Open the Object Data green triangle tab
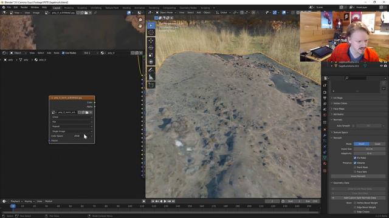Screen dimensions: 389x218 (325, 157)
